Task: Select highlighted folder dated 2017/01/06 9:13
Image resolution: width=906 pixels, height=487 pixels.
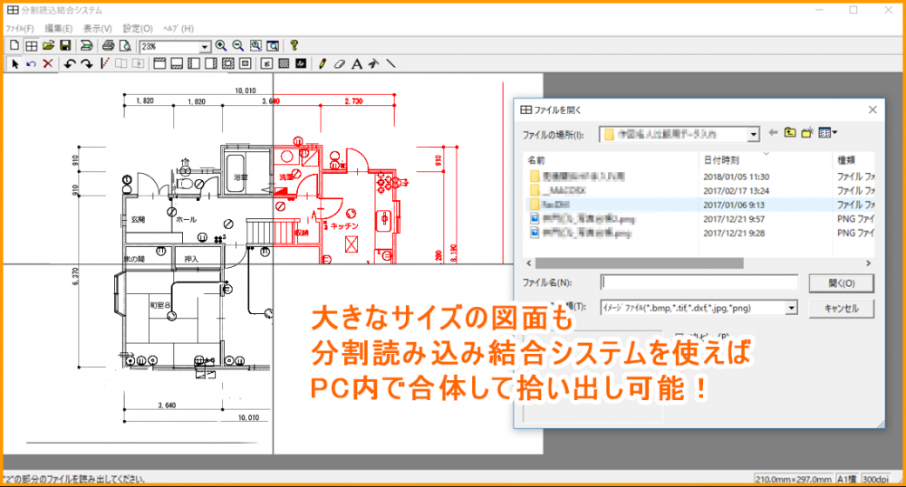Action: tap(699, 205)
